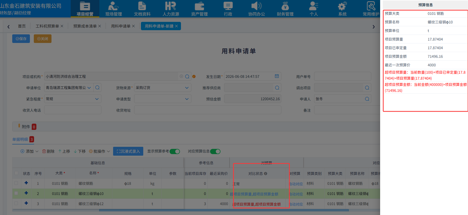Open the 批操作 dropdown menu
The image size is (468, 215).
tap(100, 151)
